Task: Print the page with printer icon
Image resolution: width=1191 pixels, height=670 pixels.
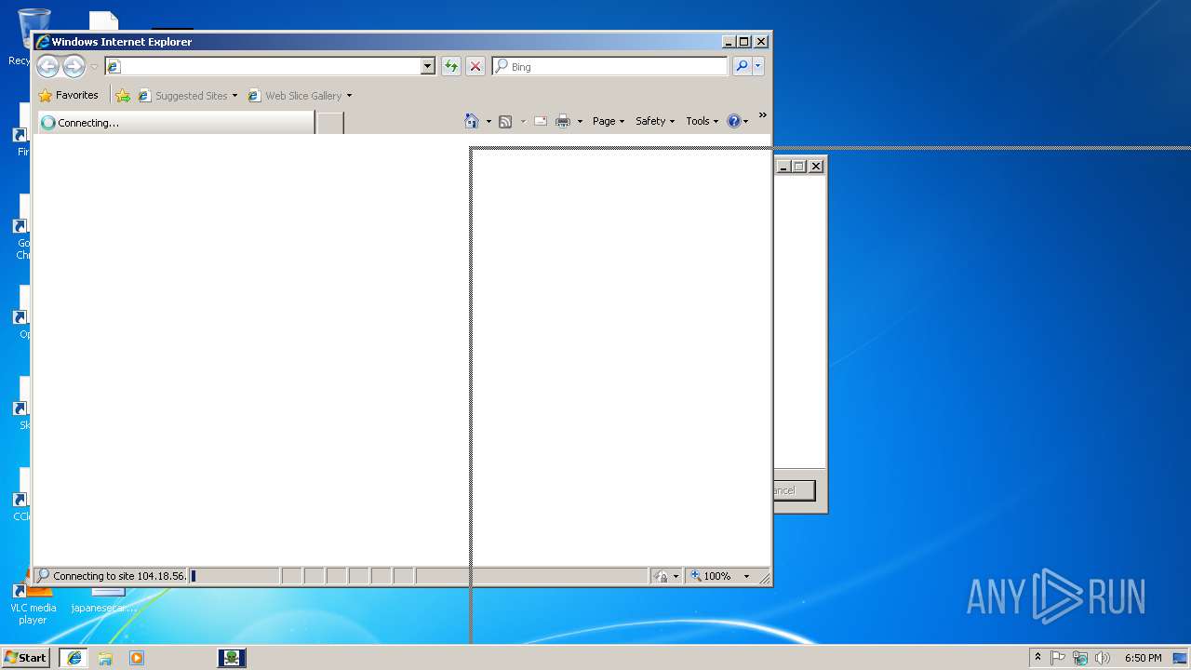Action: coord(563,121)
